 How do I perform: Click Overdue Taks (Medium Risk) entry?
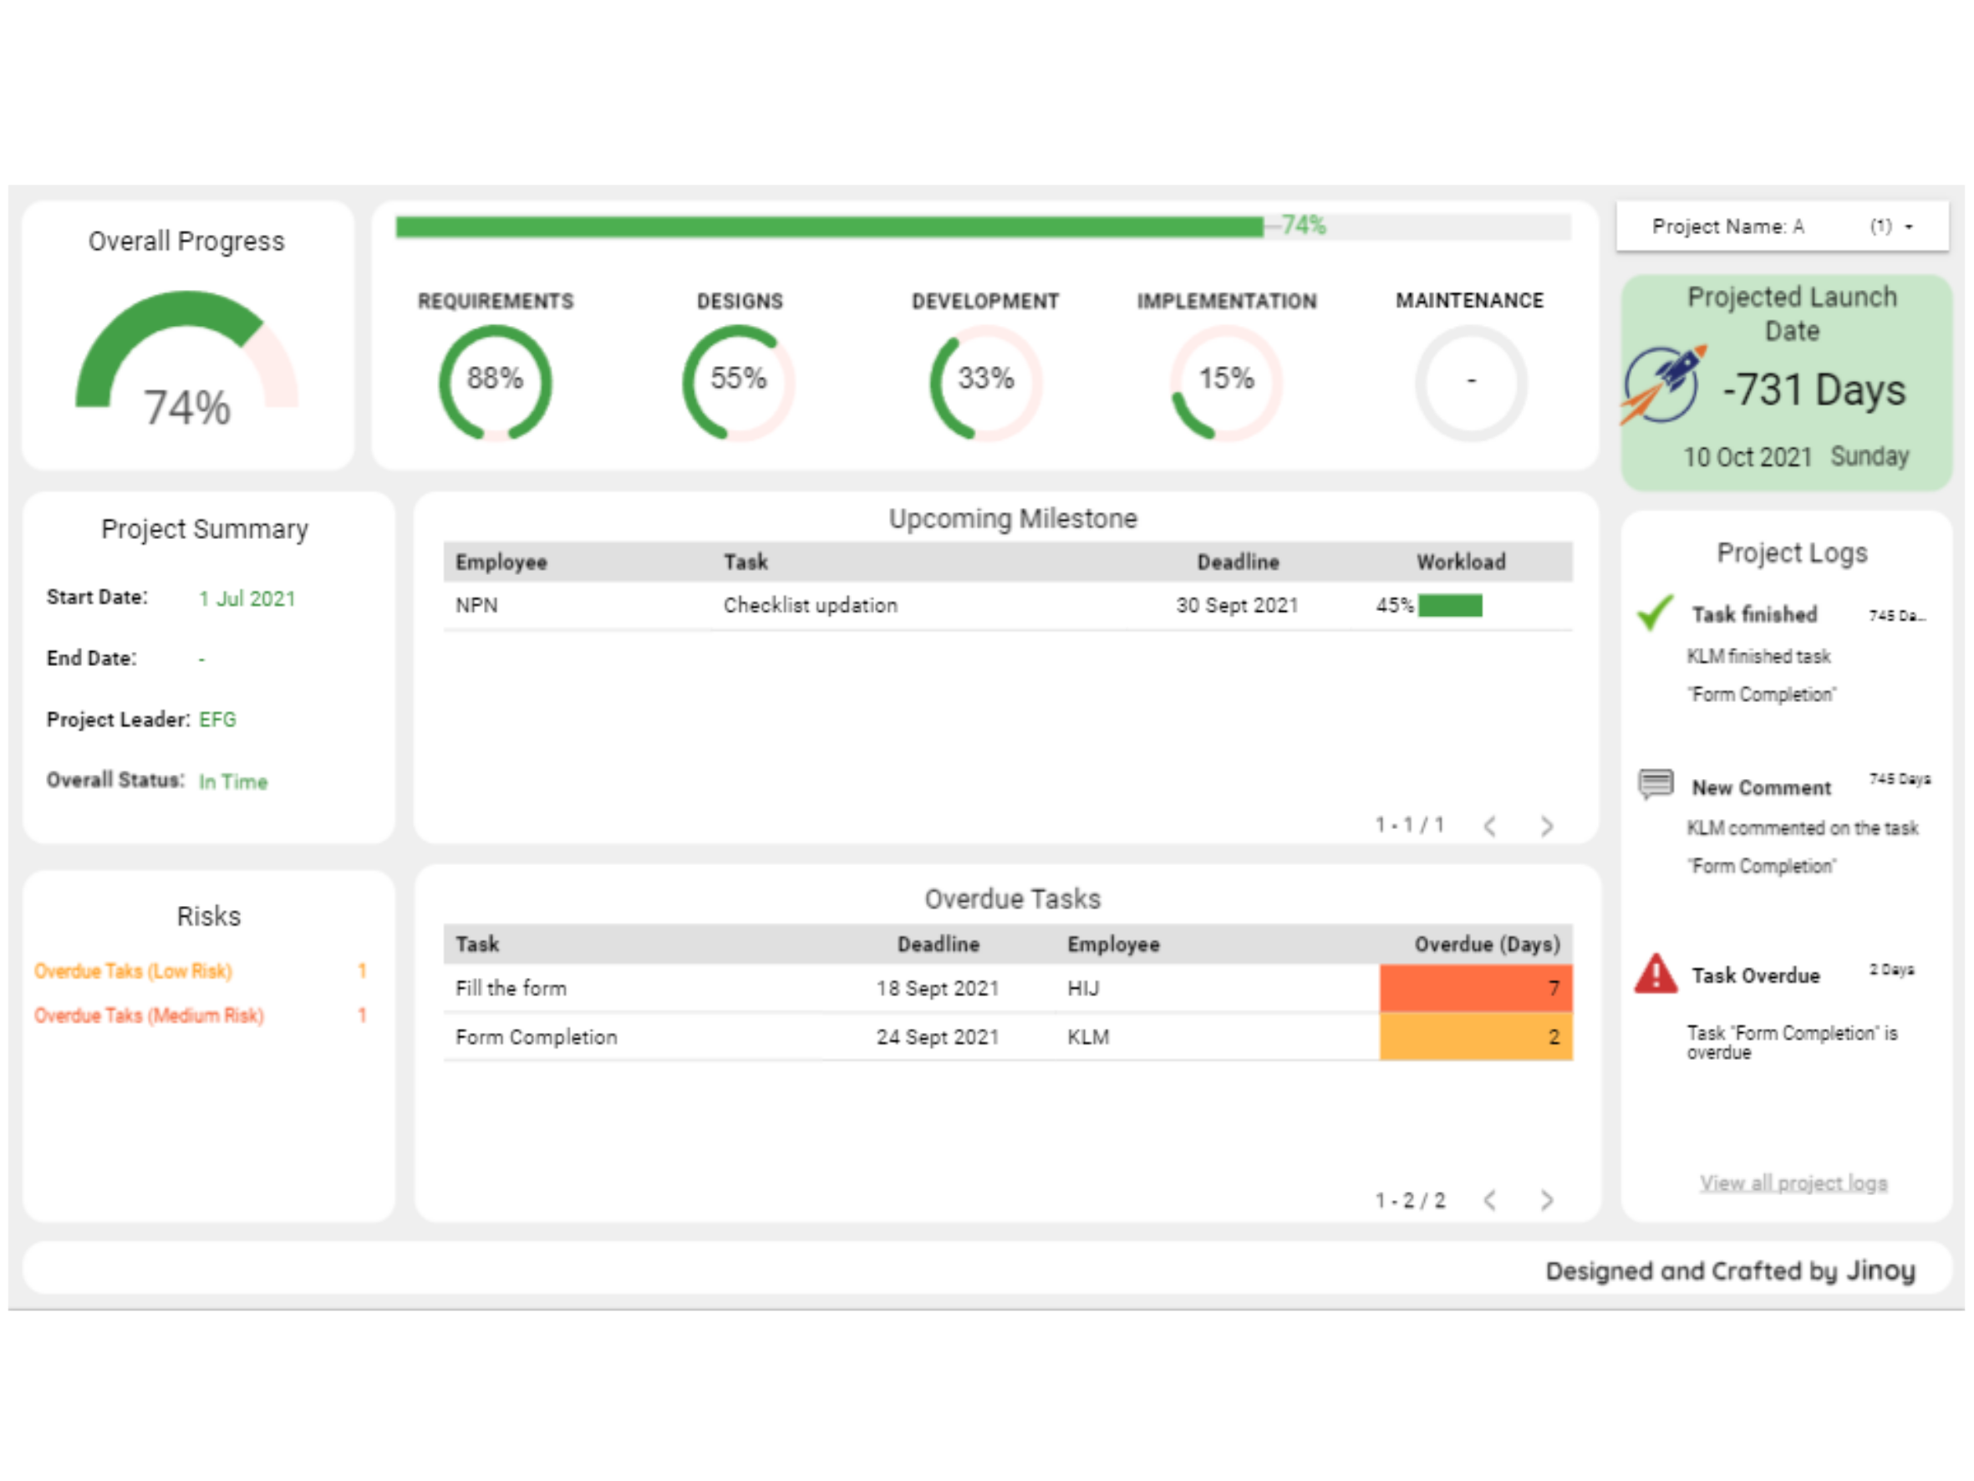coord(149,1015)
